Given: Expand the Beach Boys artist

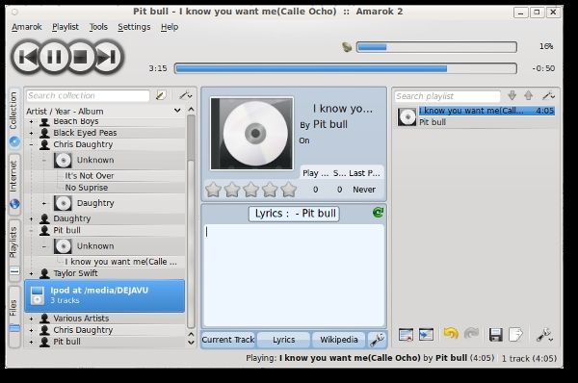Looking at the screenshot, I should [32, 122].
